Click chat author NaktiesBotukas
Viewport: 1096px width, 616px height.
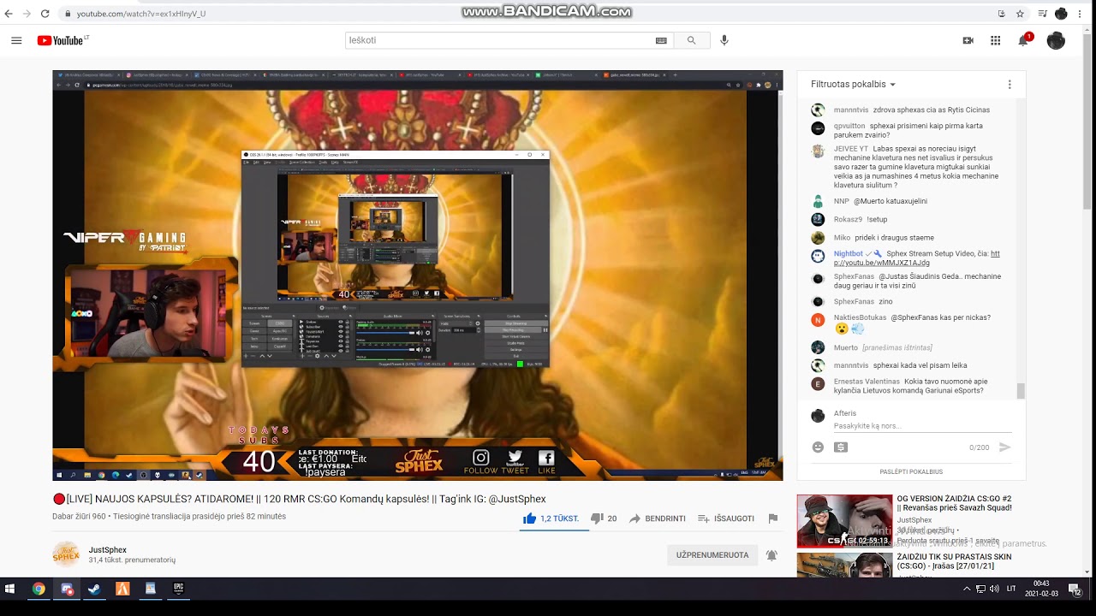click(860, 317)
